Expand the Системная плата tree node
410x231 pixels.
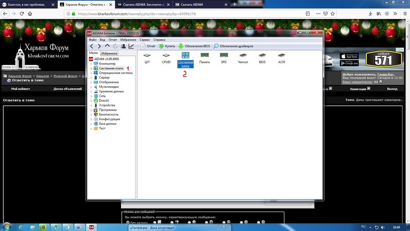point(91,69)
